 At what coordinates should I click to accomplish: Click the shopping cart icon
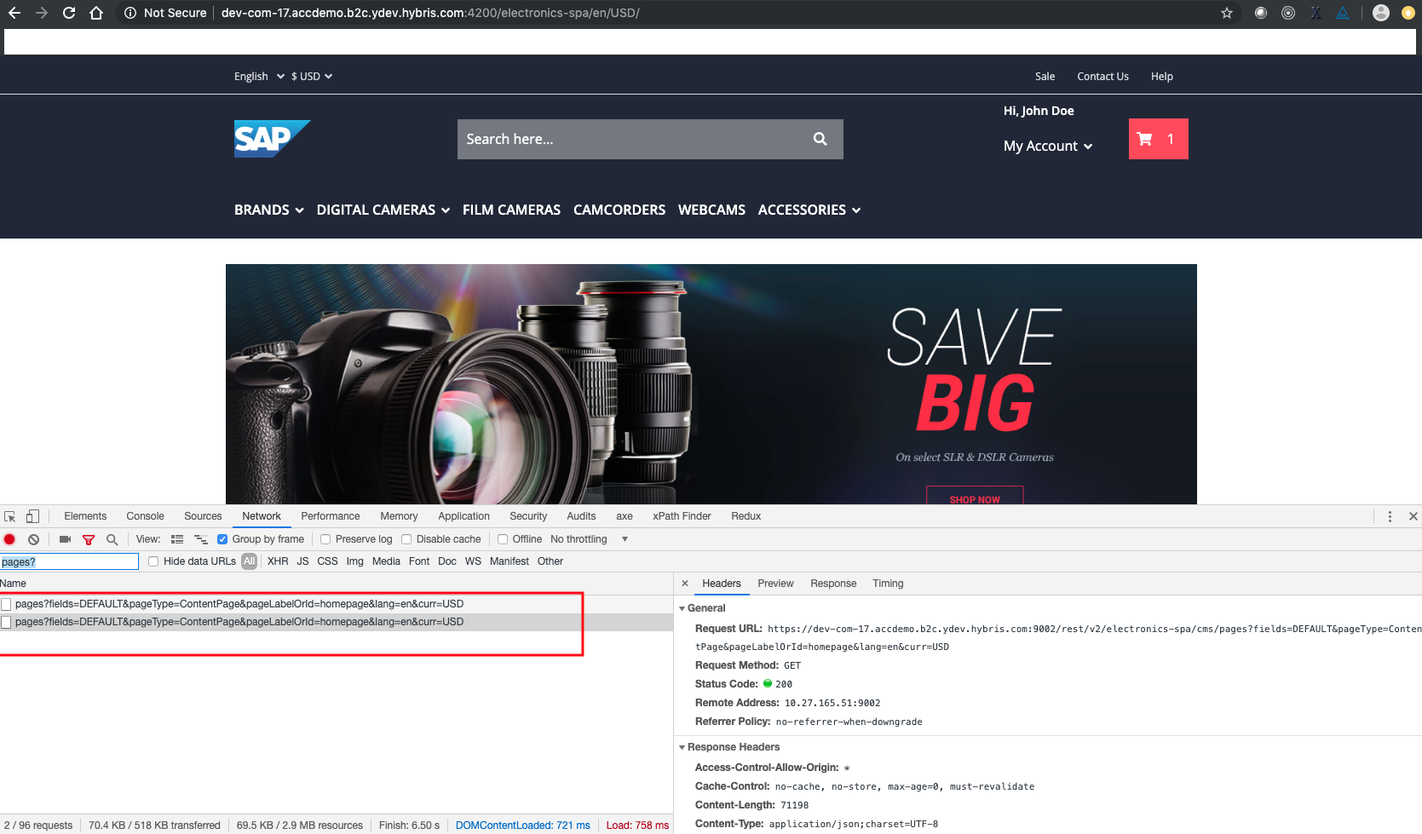pos(1145,139)
